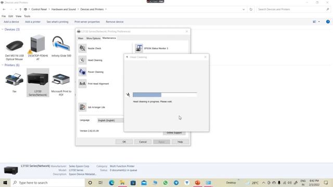This screenshot has height=187, width=333.
Task: Collapse the Printers (6) group
Action: click(3, 65)
